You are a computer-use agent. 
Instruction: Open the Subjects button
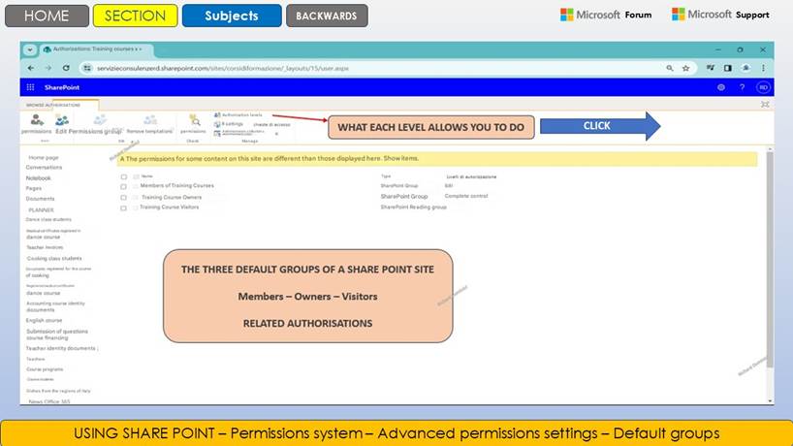tap(232, 16)
